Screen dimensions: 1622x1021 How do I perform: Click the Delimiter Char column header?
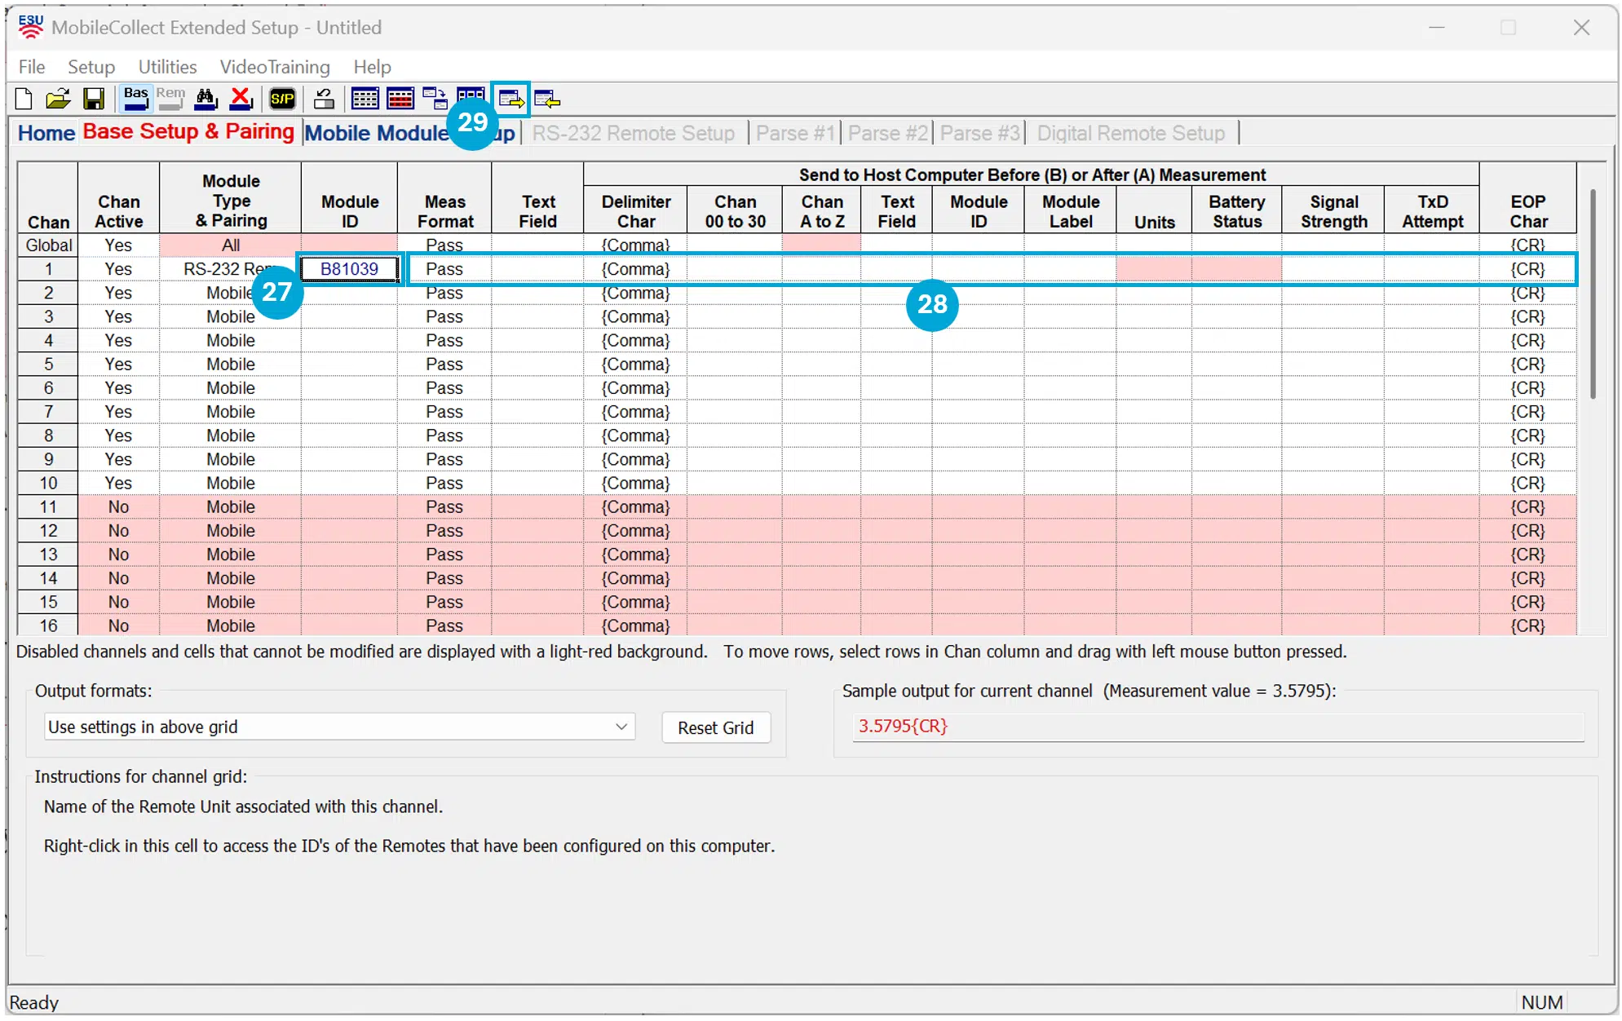pos(635,211)
